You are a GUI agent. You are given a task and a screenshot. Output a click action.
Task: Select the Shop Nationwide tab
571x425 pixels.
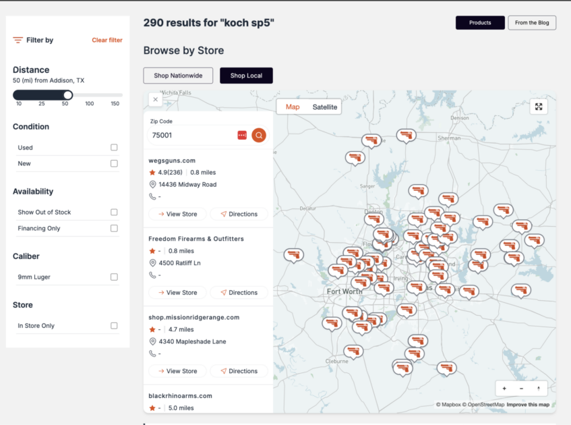coord(178,76)
